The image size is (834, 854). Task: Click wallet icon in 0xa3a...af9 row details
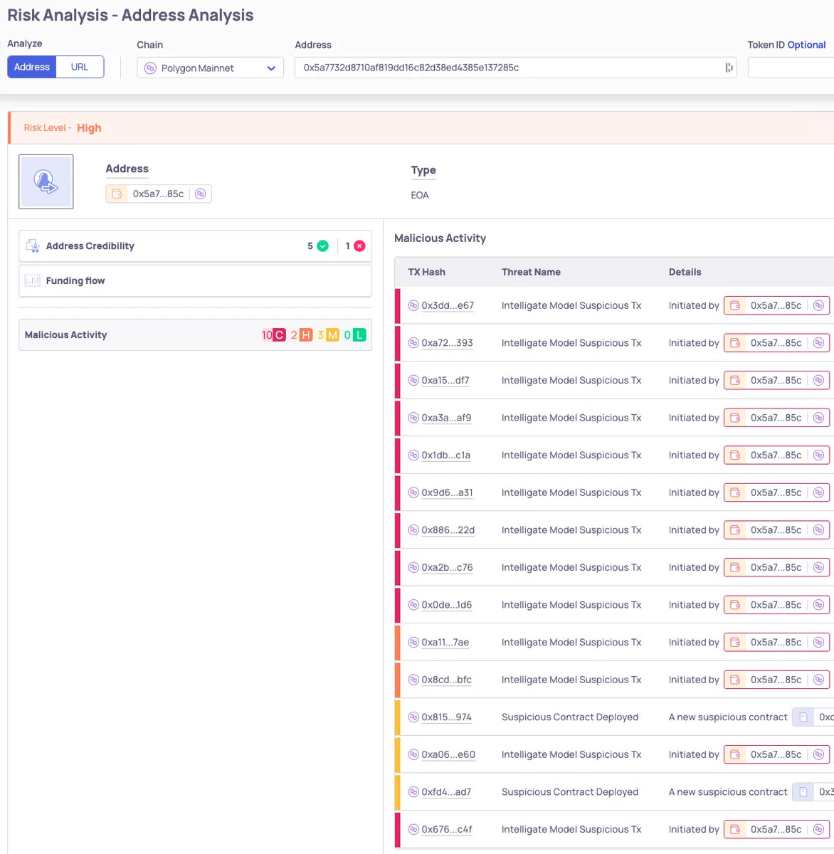point(735,418)
